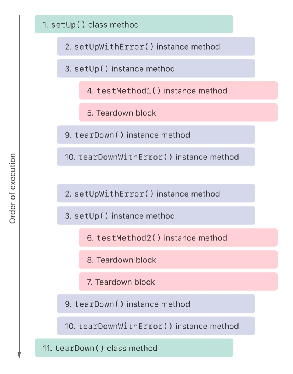
Task: Click the step 5 Teardown block
Action: tap(178, 113)
